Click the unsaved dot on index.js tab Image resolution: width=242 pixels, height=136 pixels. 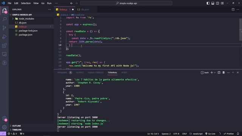(x=73, y=9)
